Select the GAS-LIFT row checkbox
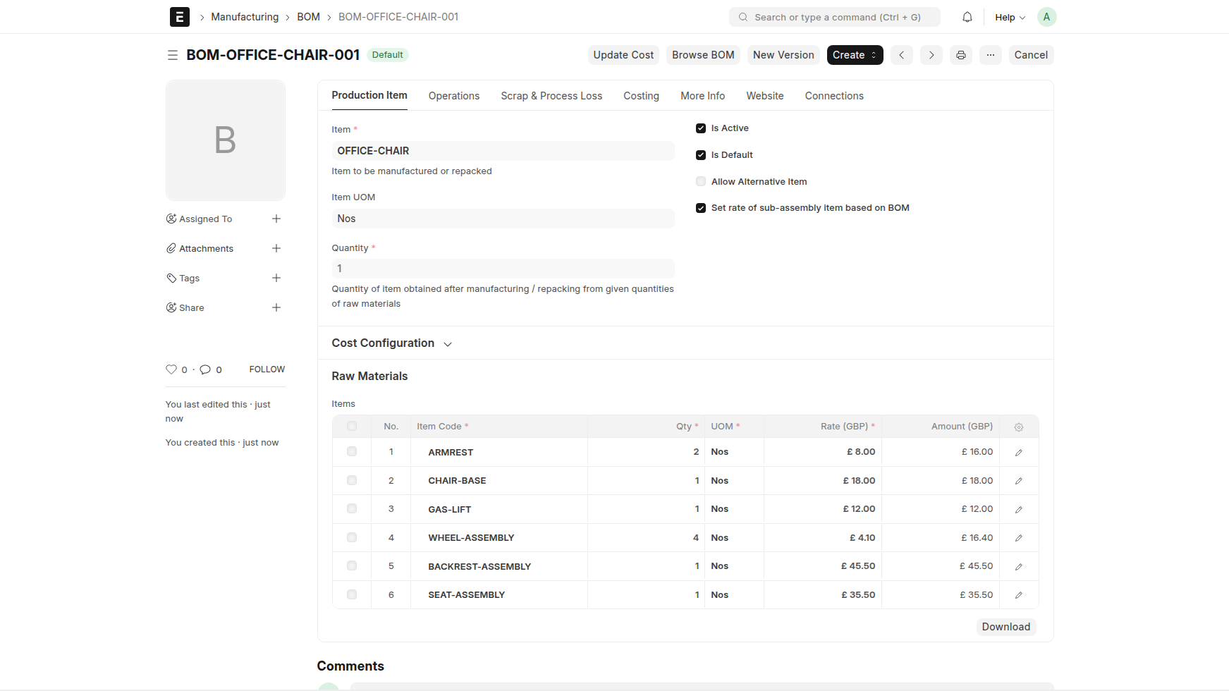Viewport: 1229px width, 691px height. point(352,509)
